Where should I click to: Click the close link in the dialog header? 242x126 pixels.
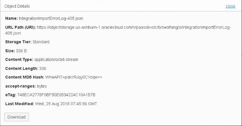pyautogui.click(x=230, y=6)
